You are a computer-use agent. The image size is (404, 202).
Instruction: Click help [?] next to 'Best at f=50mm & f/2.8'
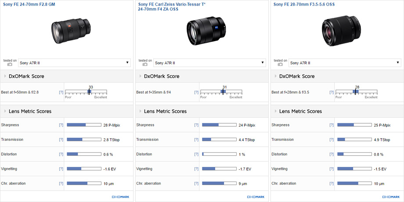pyautogui.click(x=61, y=92)
